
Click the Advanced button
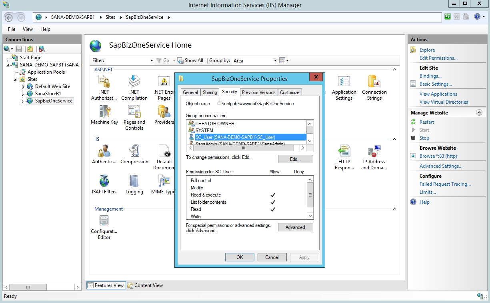tap(295, 227)
